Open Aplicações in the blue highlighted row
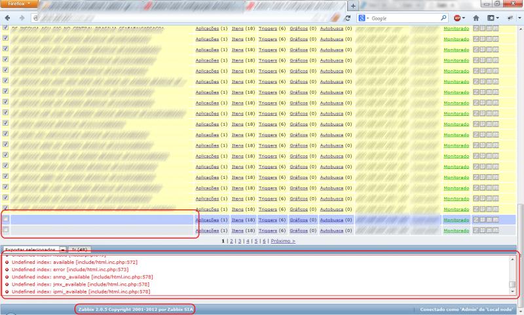Screen dimensions: 524x315 [x=207, y=220]
